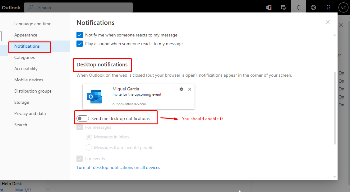Click Turn off desktop notifications on all devices
The image size is (350, 192).
tap(118, 167)
